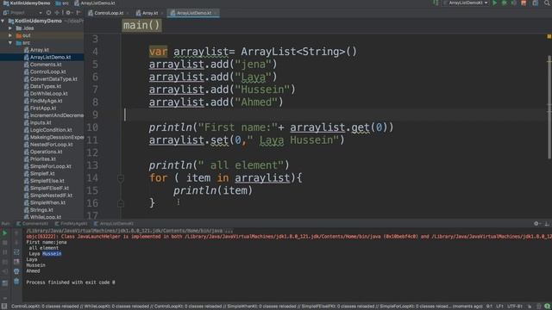Click the Stop button in Run panel sidebar

tap(5, 243)
